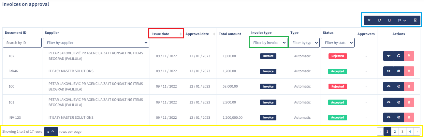Print invoice 101
The width and height of the screenshot is (424, 137).
[x=399, y=102]
